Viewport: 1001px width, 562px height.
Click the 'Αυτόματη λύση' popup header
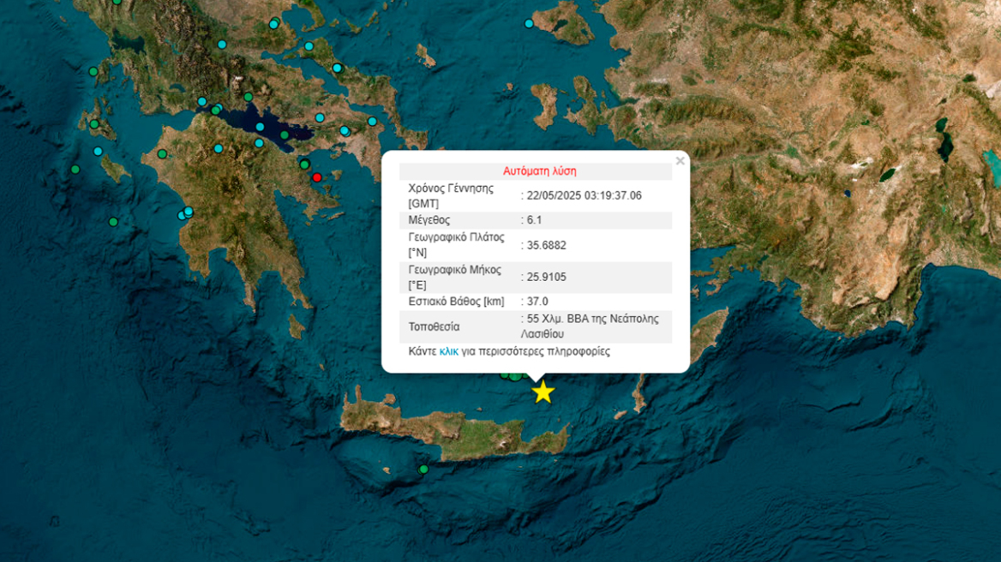click(539, 170)
